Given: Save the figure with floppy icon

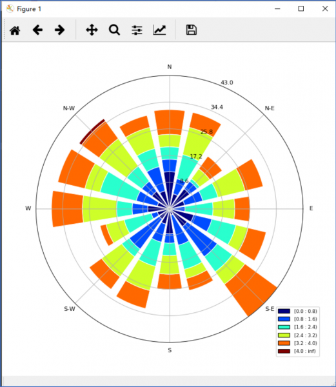Looking at the screenshot, I should 191,30.
